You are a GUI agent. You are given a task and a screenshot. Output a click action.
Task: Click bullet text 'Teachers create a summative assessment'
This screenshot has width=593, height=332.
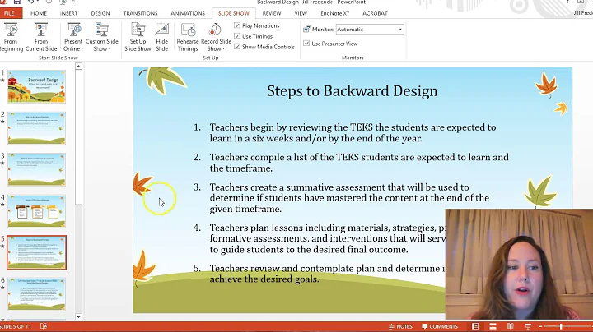coord(349,198)
